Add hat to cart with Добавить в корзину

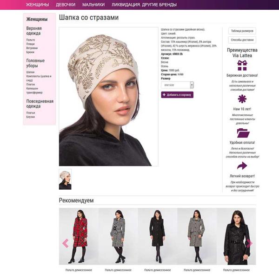click(x=177, y=95)
